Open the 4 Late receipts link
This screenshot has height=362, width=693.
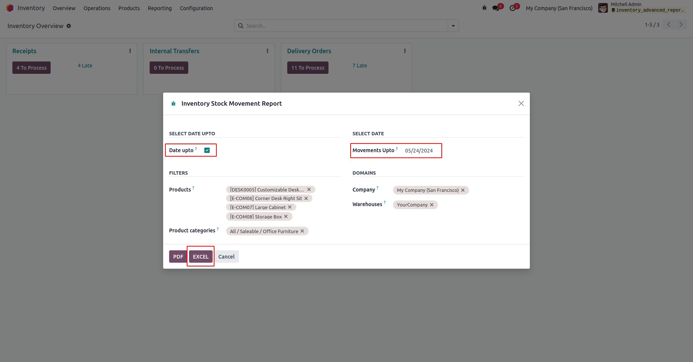coord(85,66)
